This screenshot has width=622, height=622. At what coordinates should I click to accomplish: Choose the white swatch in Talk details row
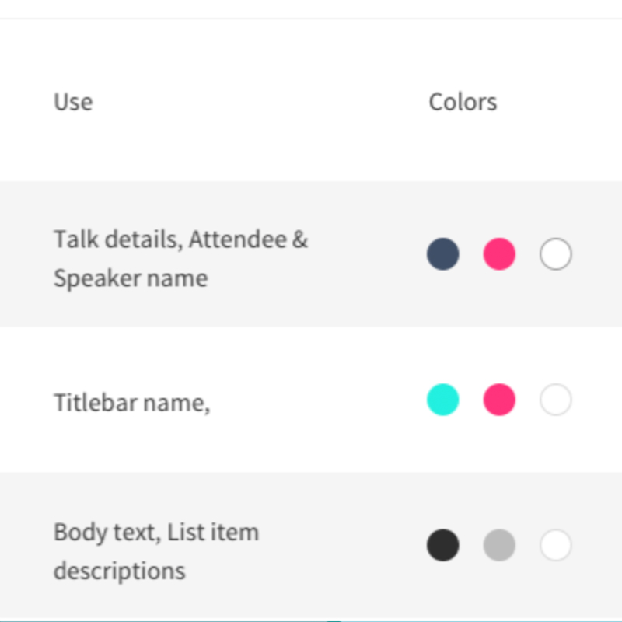coord(555,254)
